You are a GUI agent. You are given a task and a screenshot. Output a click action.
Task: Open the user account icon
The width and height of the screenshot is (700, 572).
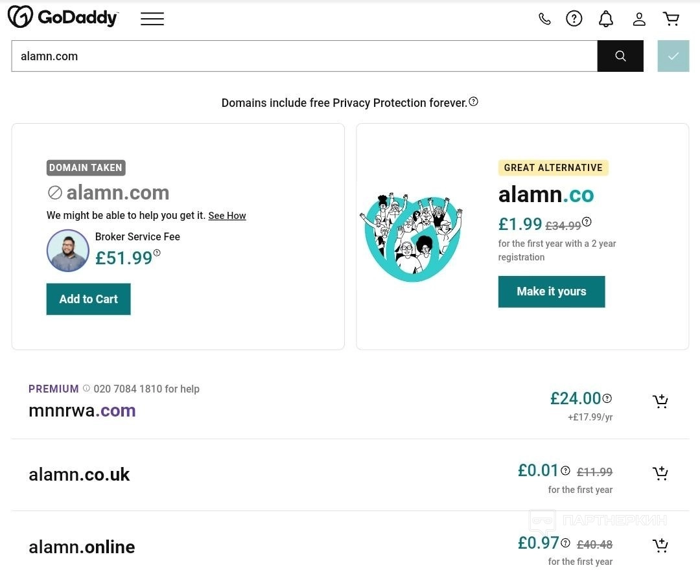[x=639, y=19]
